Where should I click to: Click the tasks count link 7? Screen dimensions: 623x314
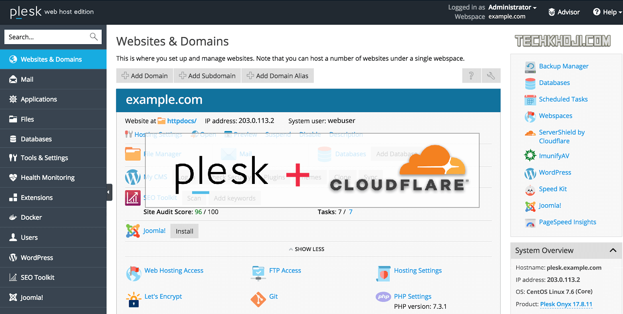(351, 212)
